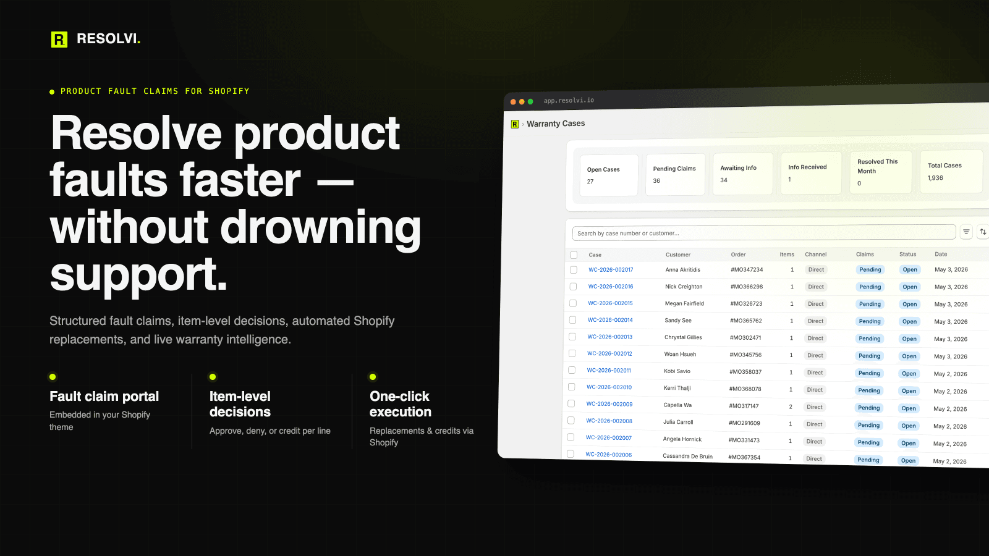Click the Fault claim portal heading
The image size is (989, 556).
coord(104,397)
